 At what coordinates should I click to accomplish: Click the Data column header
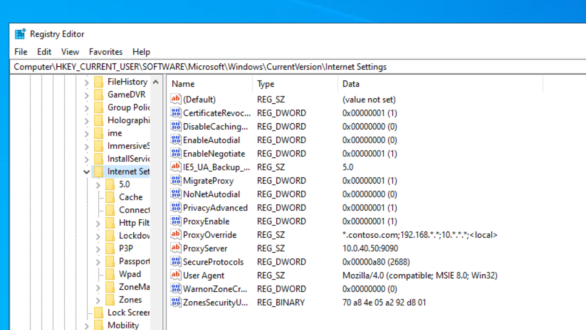point(440,84)
